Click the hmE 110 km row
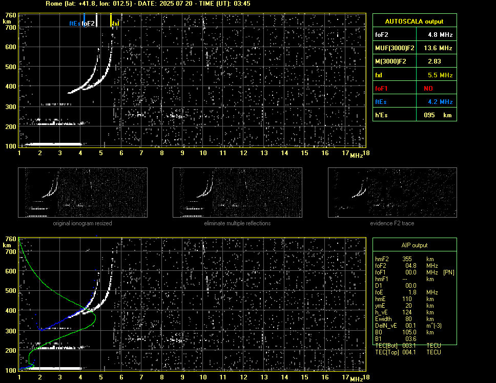This screenshot has width=496, height=383. [405, 299]
